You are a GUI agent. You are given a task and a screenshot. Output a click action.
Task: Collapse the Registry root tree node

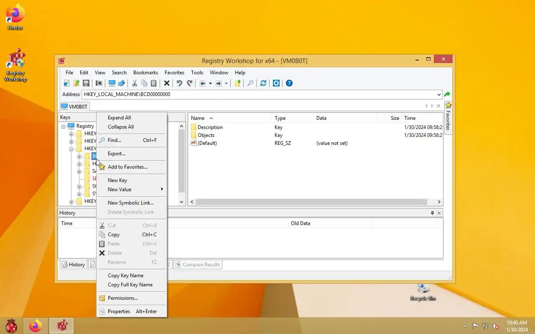[x=64, y=126]
